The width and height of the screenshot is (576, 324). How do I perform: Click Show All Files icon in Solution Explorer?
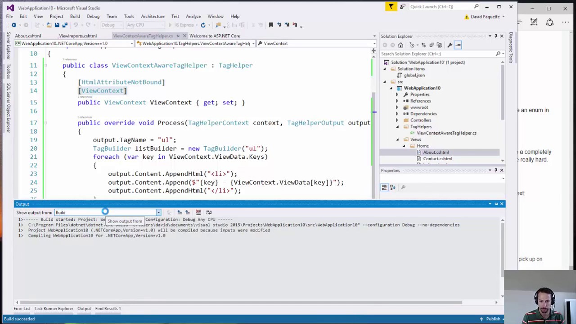(439, 45)
